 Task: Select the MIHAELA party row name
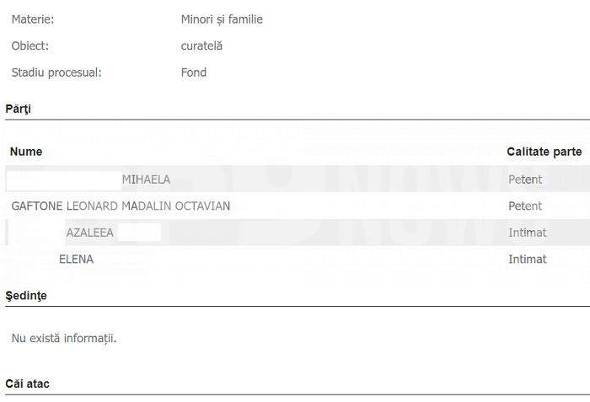tap(146, 180)
